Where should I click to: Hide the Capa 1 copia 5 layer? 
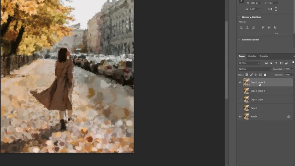point(240,82)
